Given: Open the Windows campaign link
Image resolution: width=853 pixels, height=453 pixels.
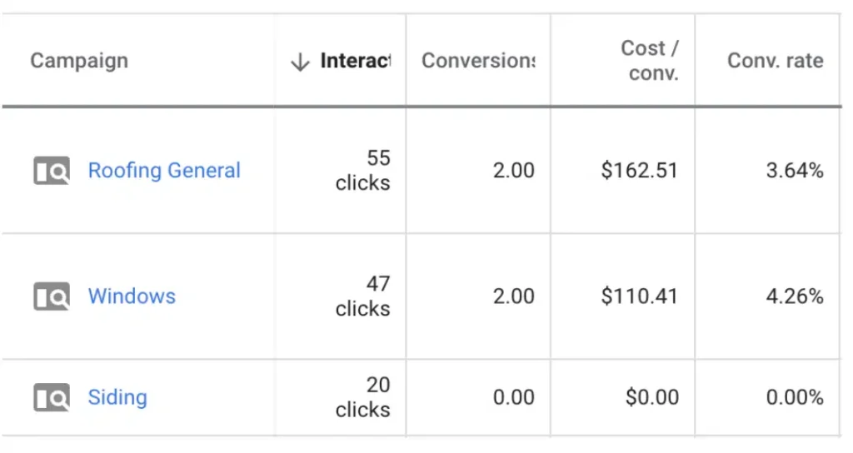Looking at the screenshot, I should (132, 296).
